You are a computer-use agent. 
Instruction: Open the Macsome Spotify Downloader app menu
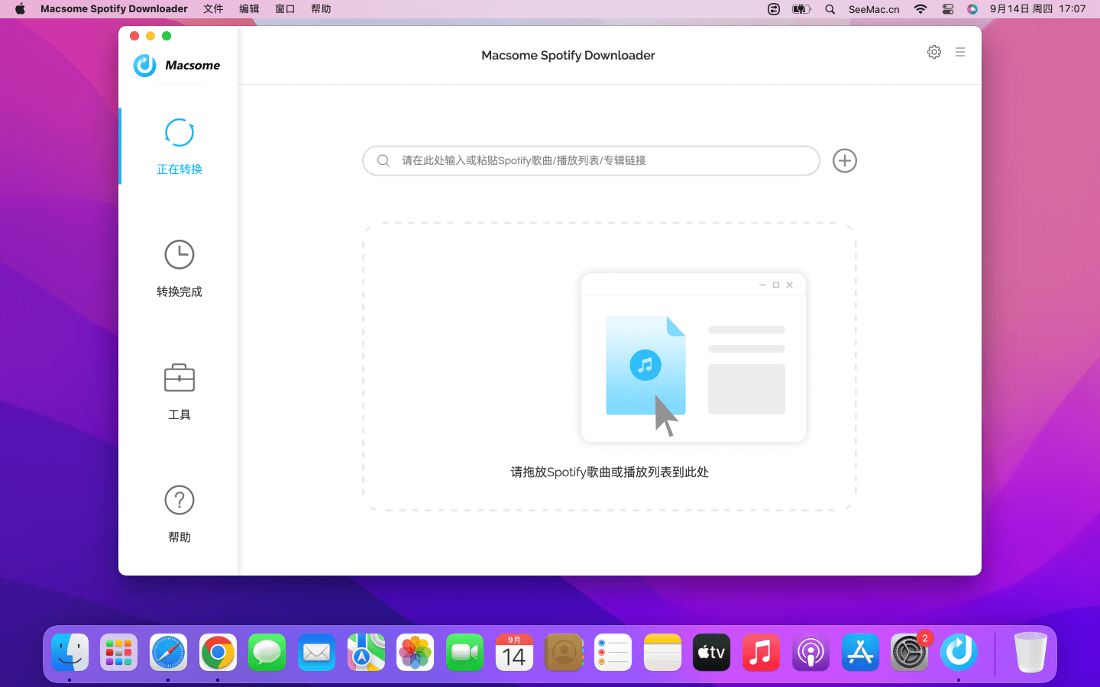tap(114, 9)
